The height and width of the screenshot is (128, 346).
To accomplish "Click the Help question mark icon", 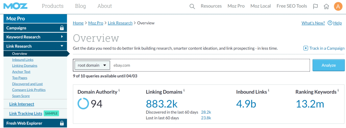I will [x=330, y=23].
